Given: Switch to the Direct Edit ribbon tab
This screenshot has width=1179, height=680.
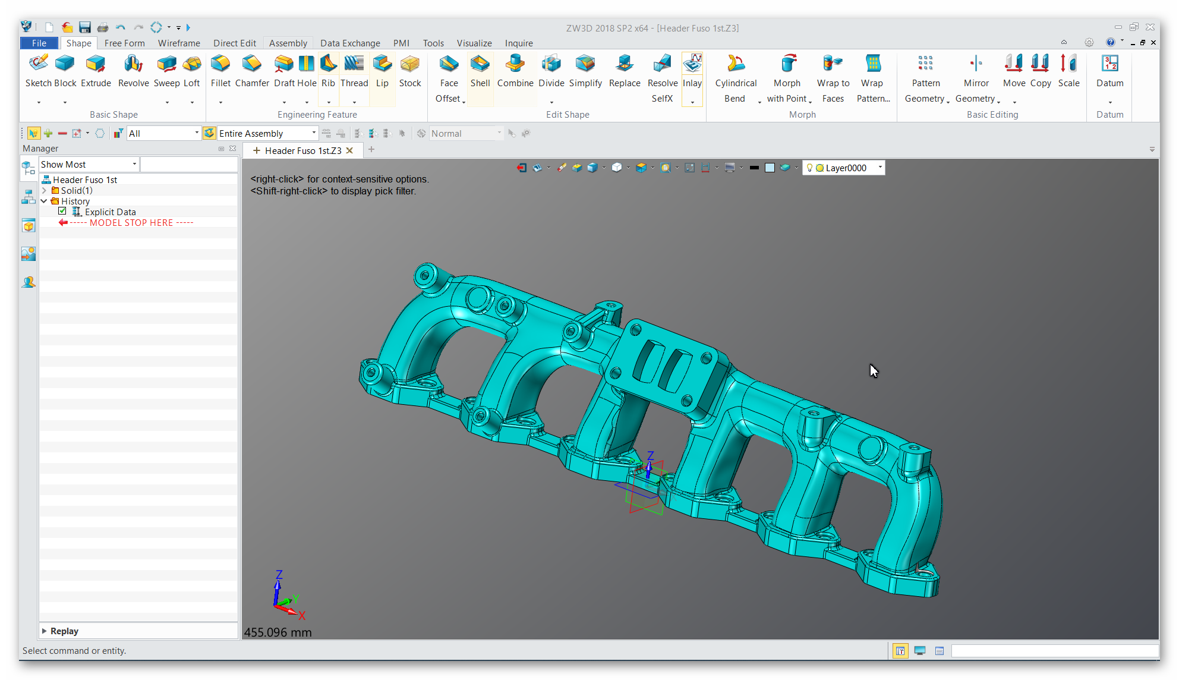Looking at the screenshot, I should 234,43.
